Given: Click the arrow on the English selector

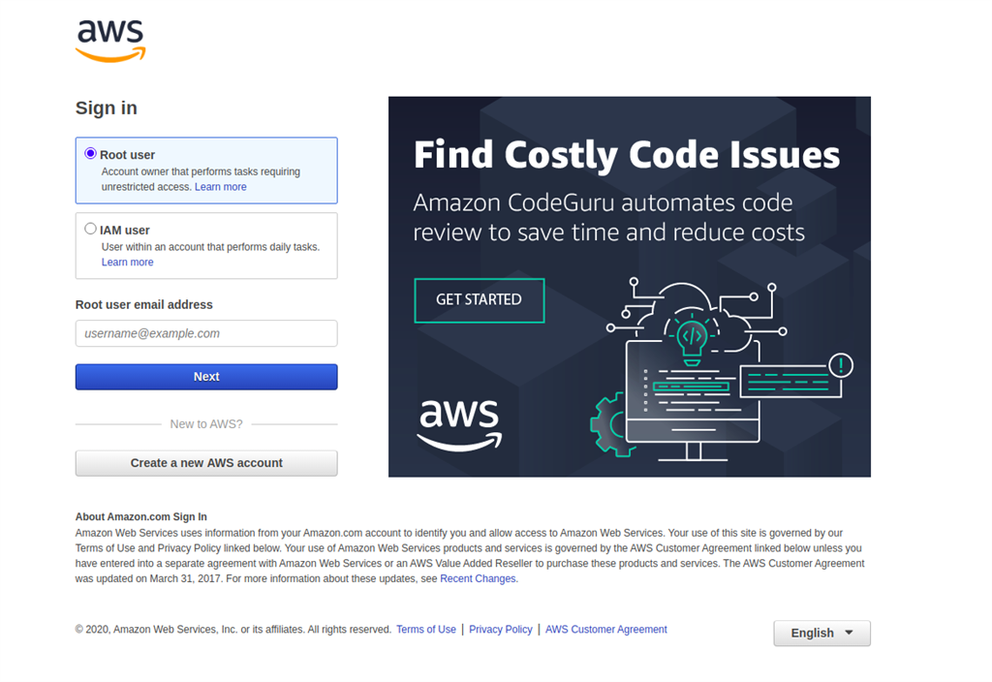Looking at the screenshot, I should [x=849, y=633].
